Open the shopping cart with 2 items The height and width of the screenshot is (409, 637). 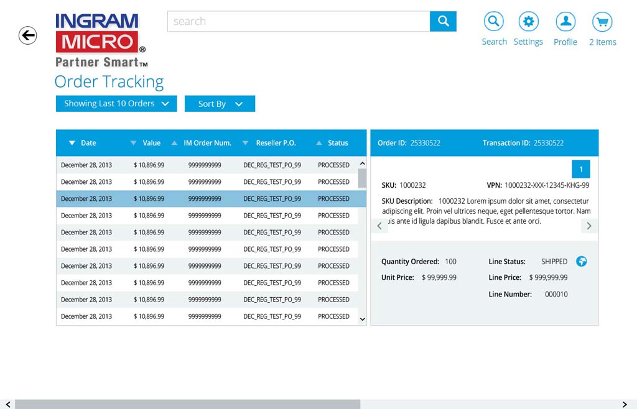coord(602,22)
